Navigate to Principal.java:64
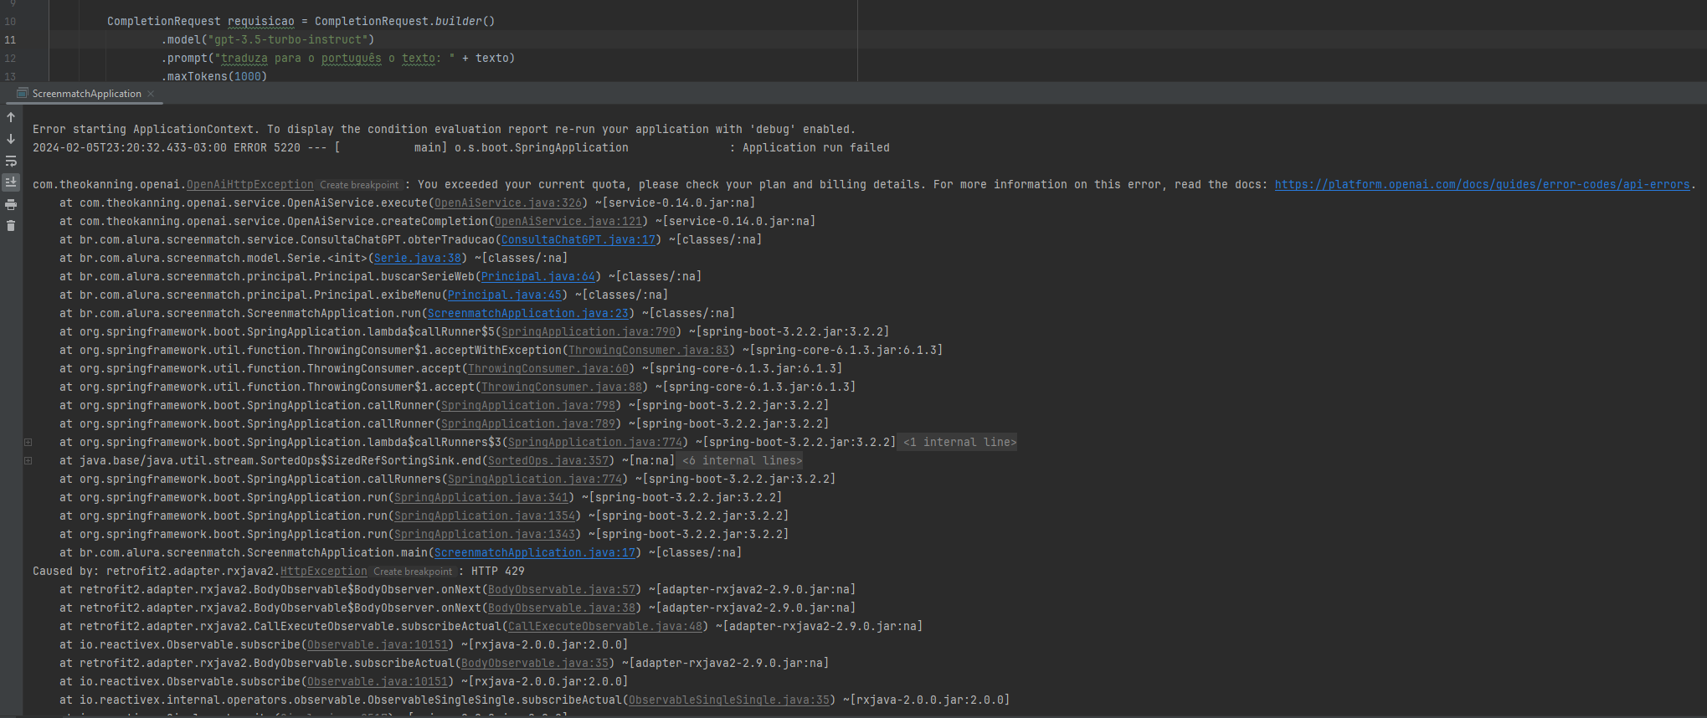Image resolution: width=1707 pixels, height=718 pixels. [537, 276]
